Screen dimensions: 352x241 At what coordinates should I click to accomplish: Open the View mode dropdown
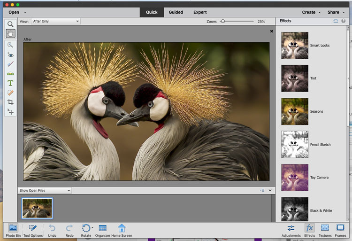[x=56, y=21]
